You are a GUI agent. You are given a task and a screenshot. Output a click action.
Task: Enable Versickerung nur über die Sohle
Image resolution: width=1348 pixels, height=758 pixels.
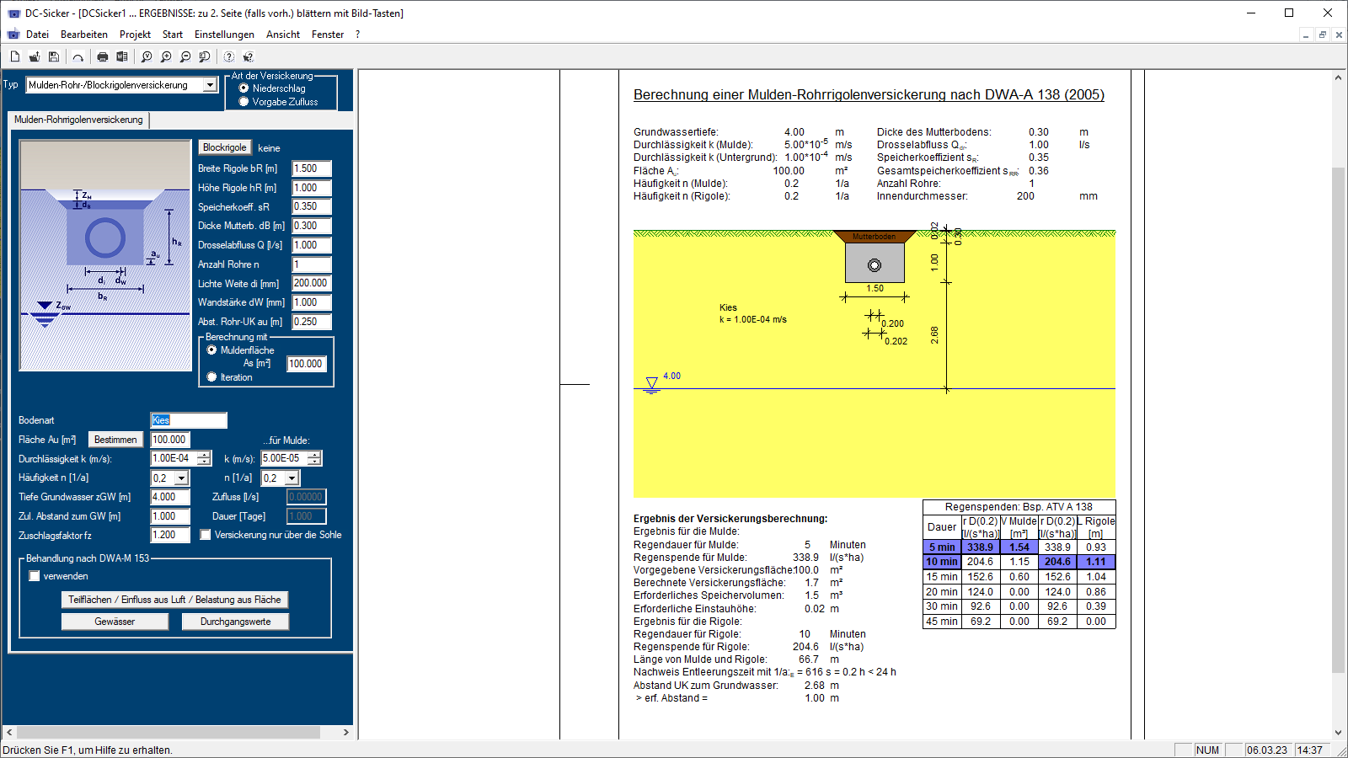point(206,535)
